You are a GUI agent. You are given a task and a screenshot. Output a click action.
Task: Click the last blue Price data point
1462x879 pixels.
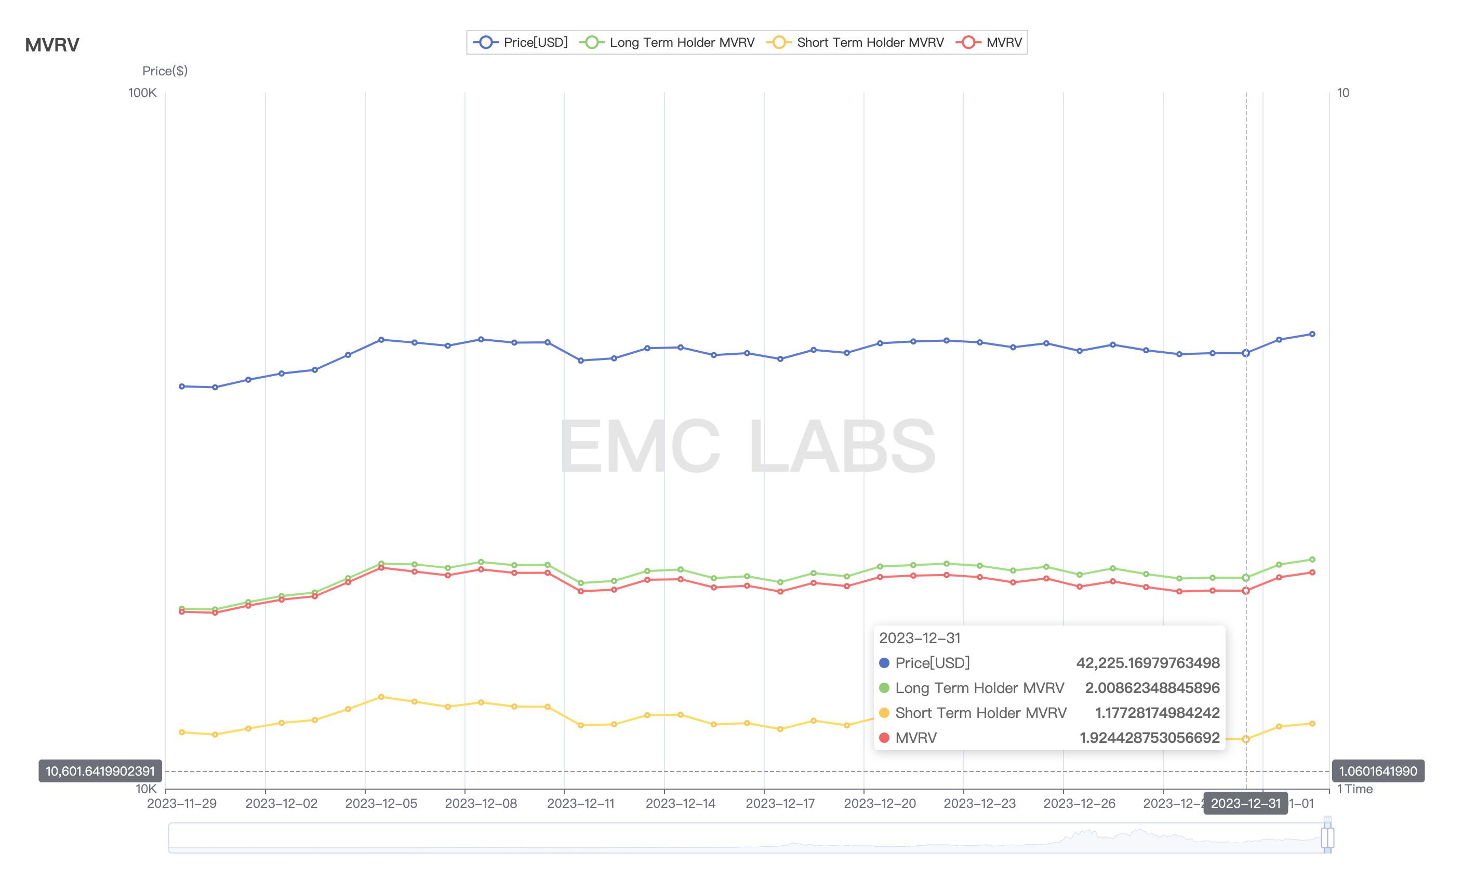[1312, 334]
